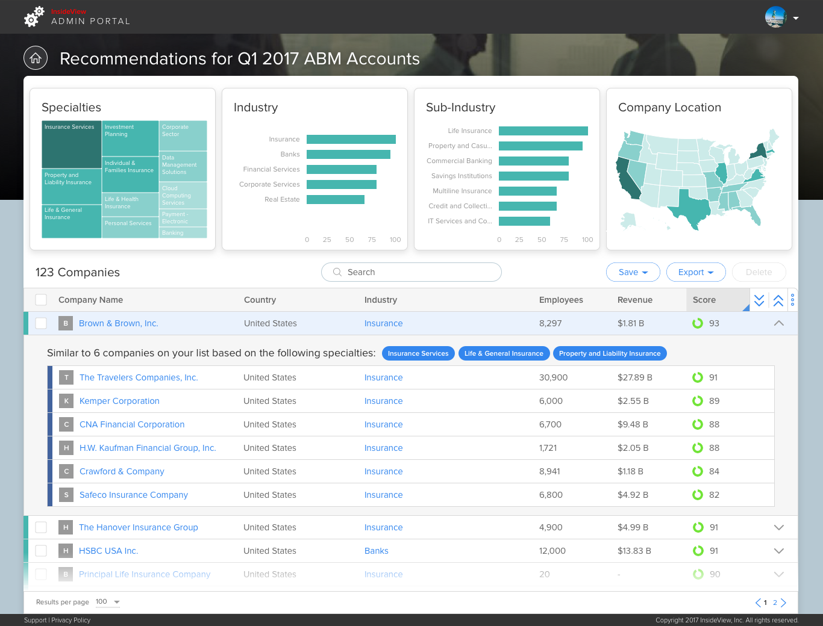
Task: Open The Travelers Companies, Inc. link
Action: coord(139,377)
